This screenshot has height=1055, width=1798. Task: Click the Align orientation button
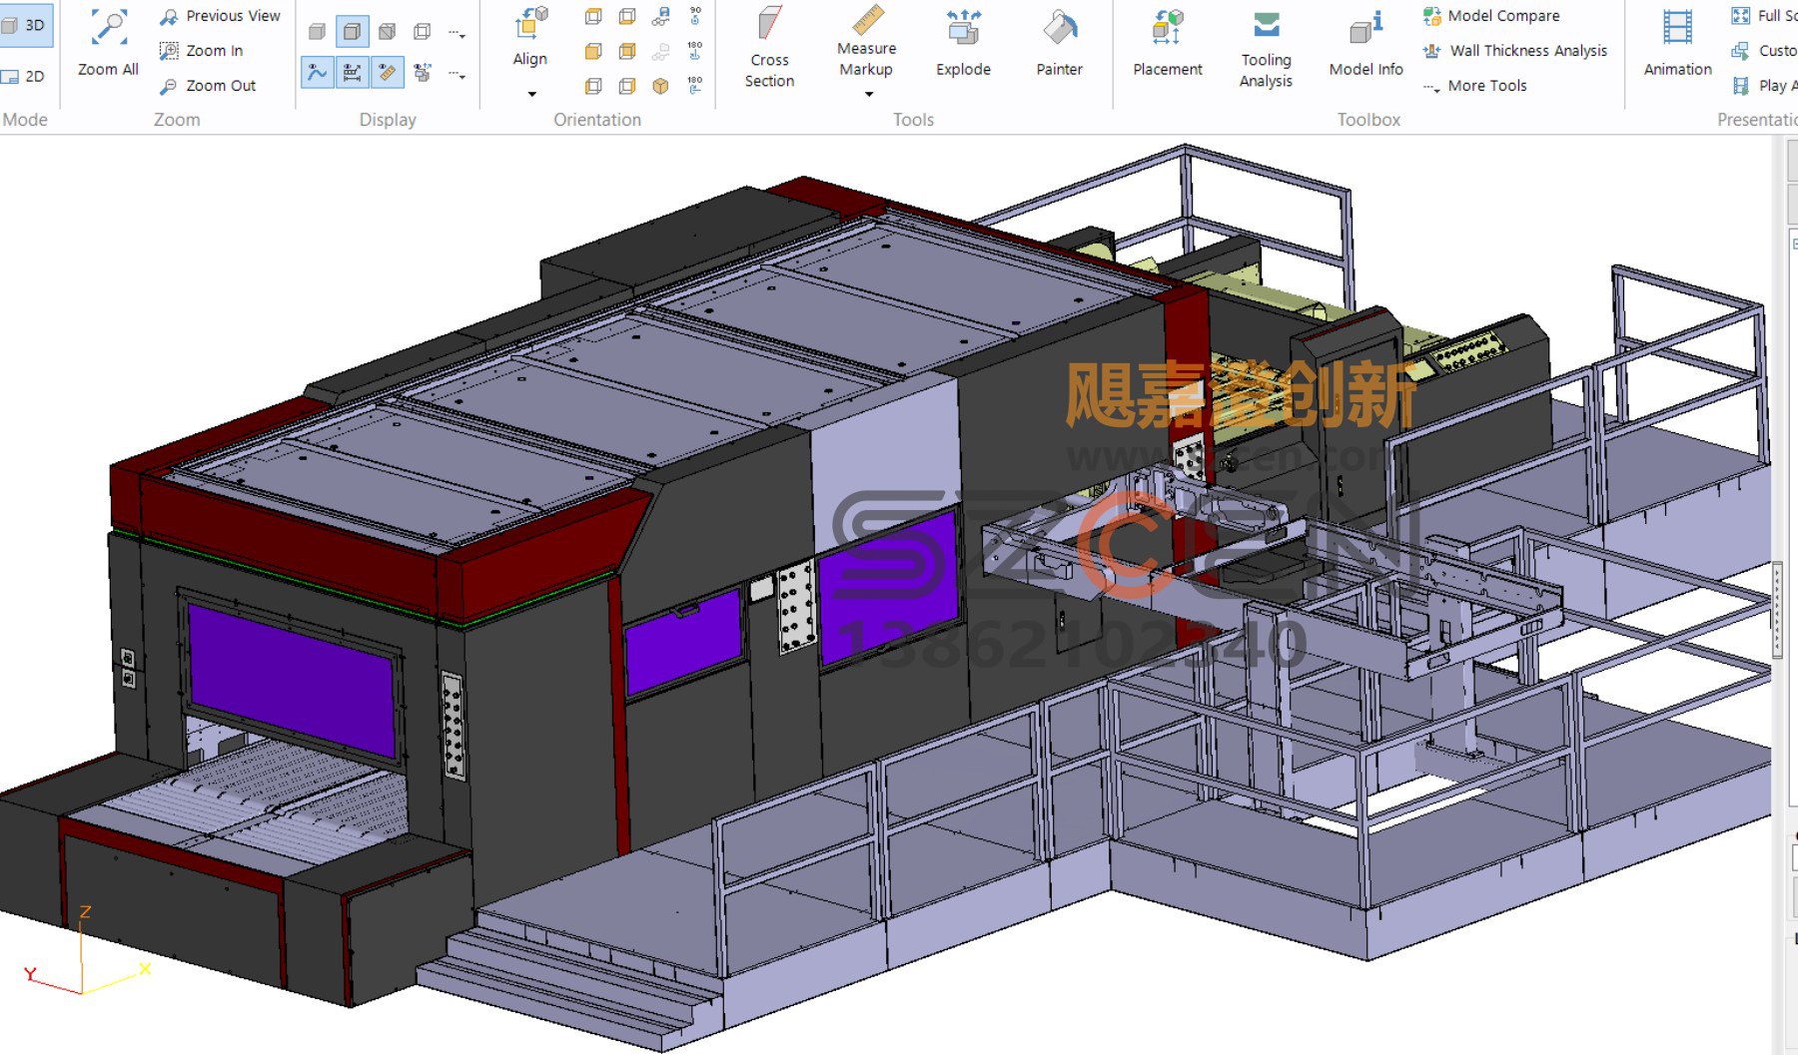coord(530,37)
